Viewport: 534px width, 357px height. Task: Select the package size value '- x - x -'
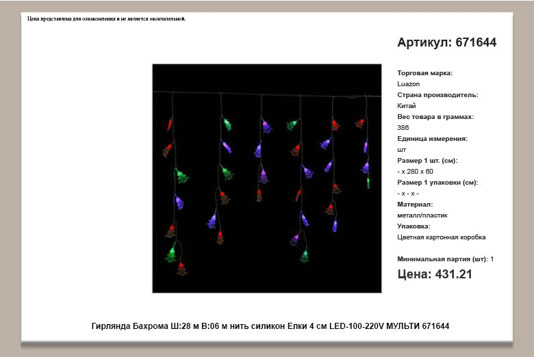coord(408,194)
